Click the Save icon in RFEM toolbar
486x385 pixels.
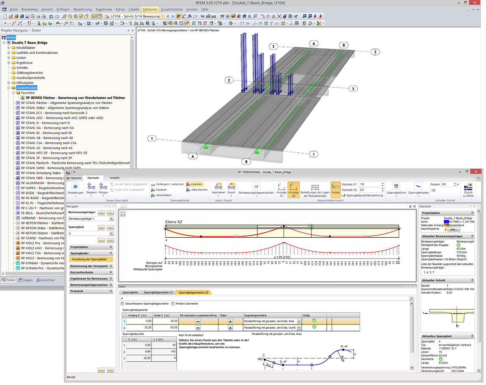coord(27,16)
